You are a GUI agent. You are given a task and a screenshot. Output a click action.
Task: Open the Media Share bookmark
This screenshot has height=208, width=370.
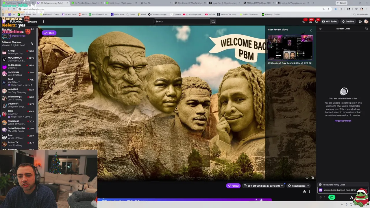click(x=117, y=14)
